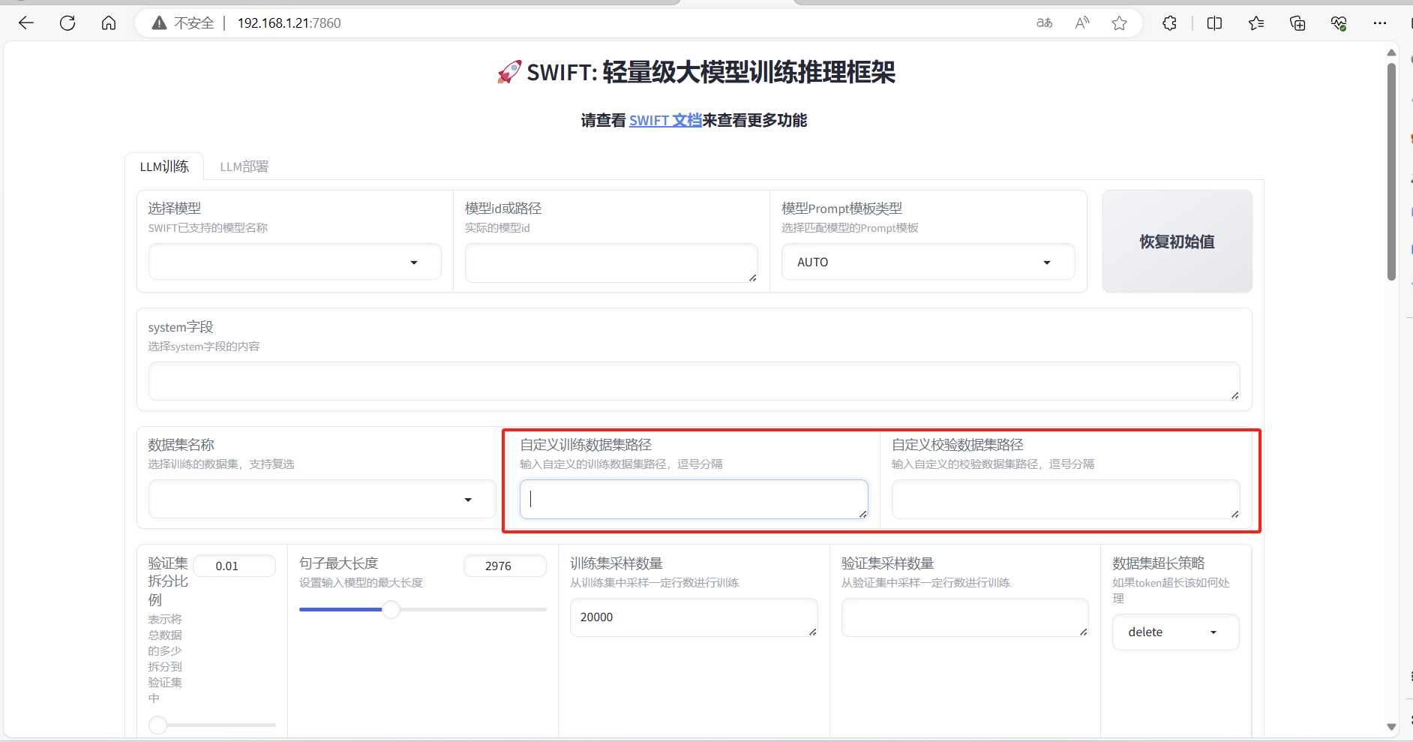Focus the 验证集采样数量 text field
Image resolution: width=1413 pixels, height=742 pixels.
tap(964, 617)
